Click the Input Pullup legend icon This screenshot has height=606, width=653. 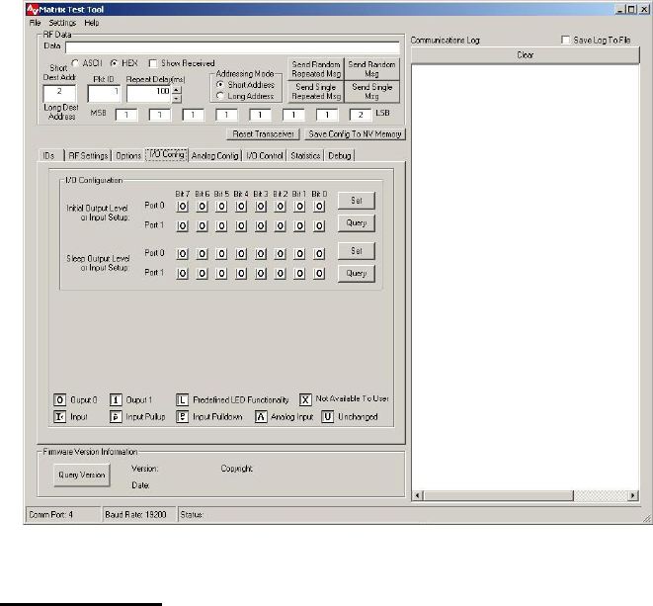pos(116,417)
